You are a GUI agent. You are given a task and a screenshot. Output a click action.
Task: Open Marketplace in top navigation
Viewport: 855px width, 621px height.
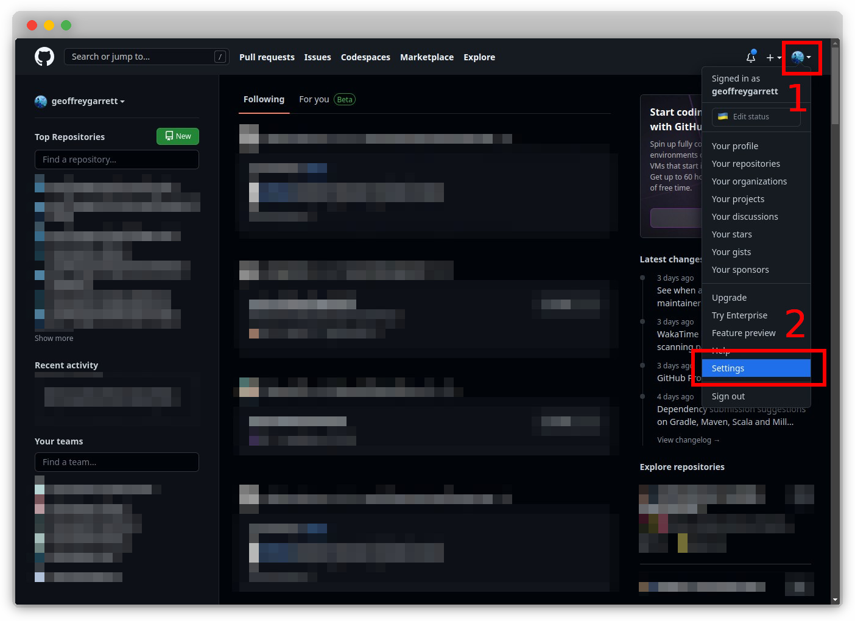[x=427, y=57]
